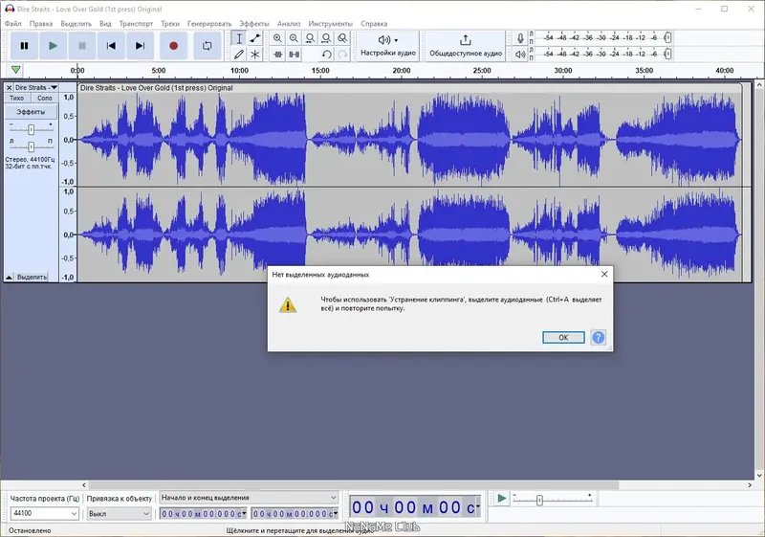This screenshot has width=765, height=537.
Task: Click the track Выделить button
Action: pyautogui.click(x=32, y=278)
